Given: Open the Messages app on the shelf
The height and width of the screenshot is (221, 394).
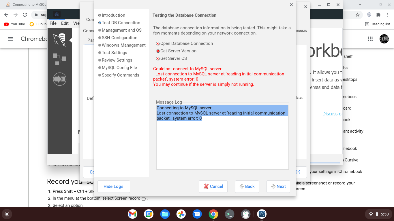Looking at the screenshot, I should pyautogui.click(x=197, y=214).
